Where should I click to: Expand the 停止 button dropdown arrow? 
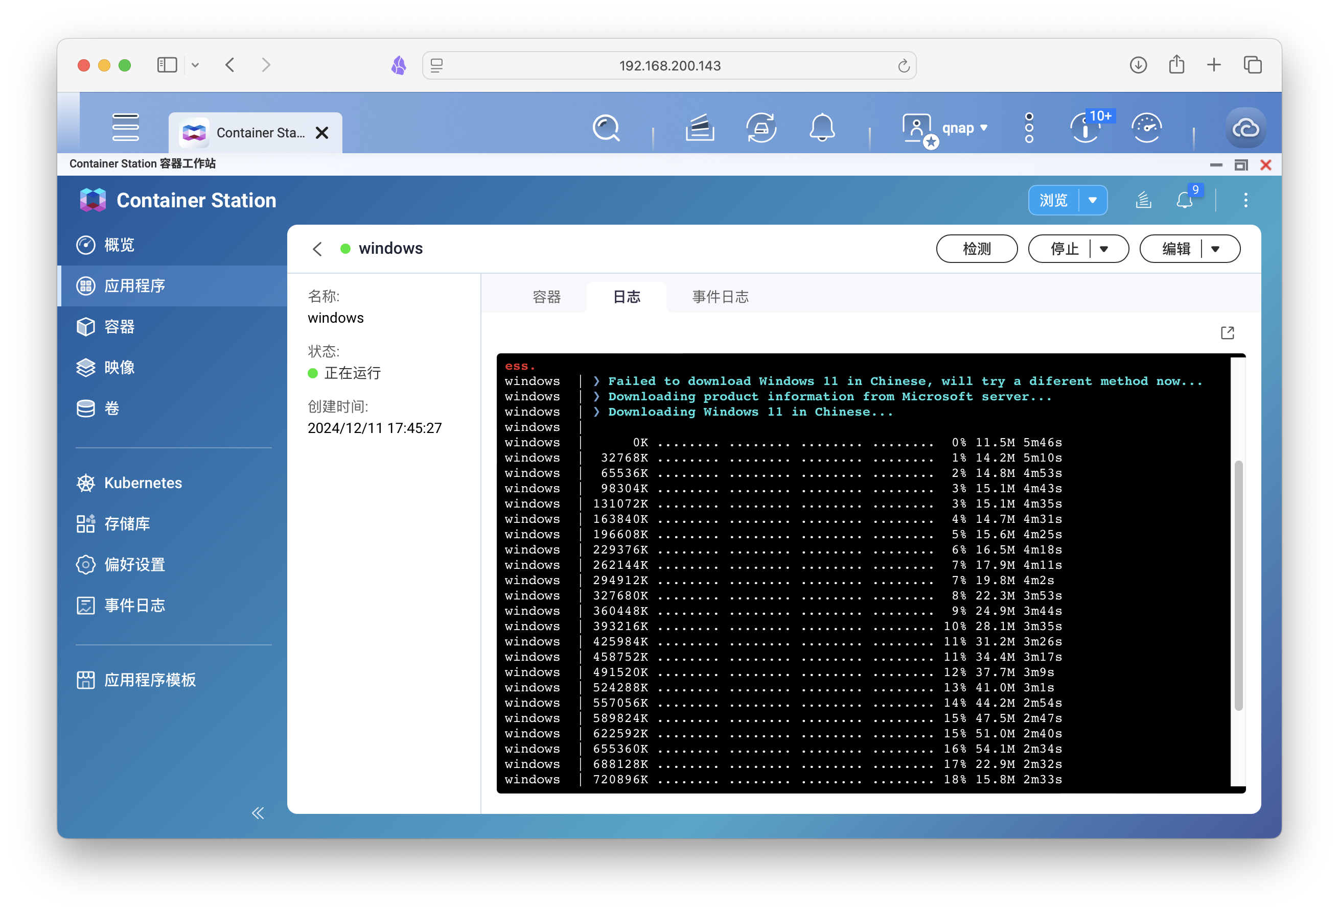pos(1104,249)
